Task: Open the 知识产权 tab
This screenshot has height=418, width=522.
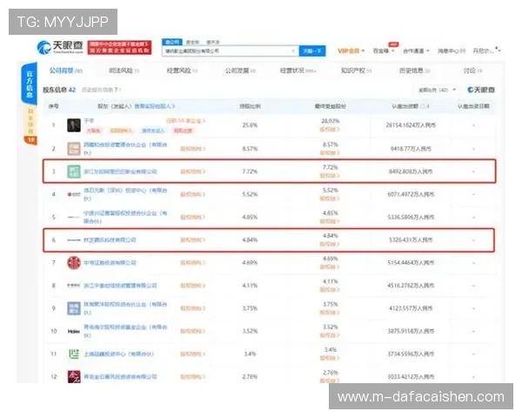Action: pos(356,71)
